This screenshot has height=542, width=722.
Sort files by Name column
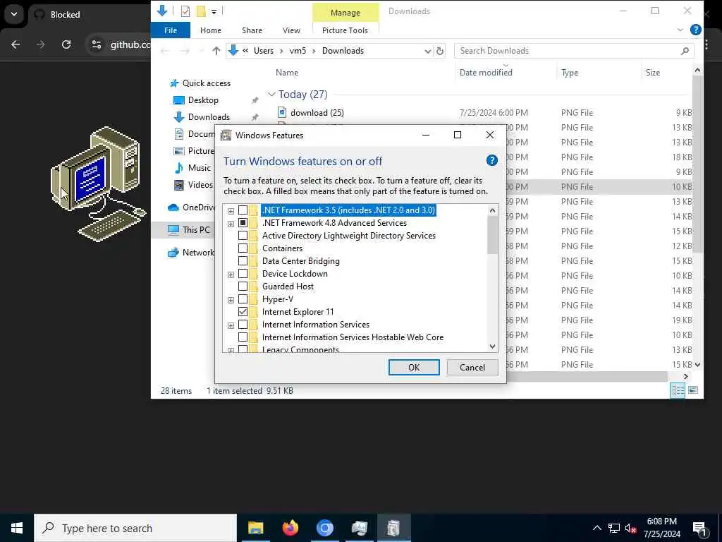287,73
